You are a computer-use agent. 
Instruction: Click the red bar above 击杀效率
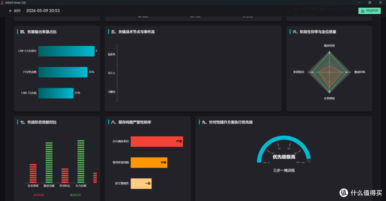33,174
